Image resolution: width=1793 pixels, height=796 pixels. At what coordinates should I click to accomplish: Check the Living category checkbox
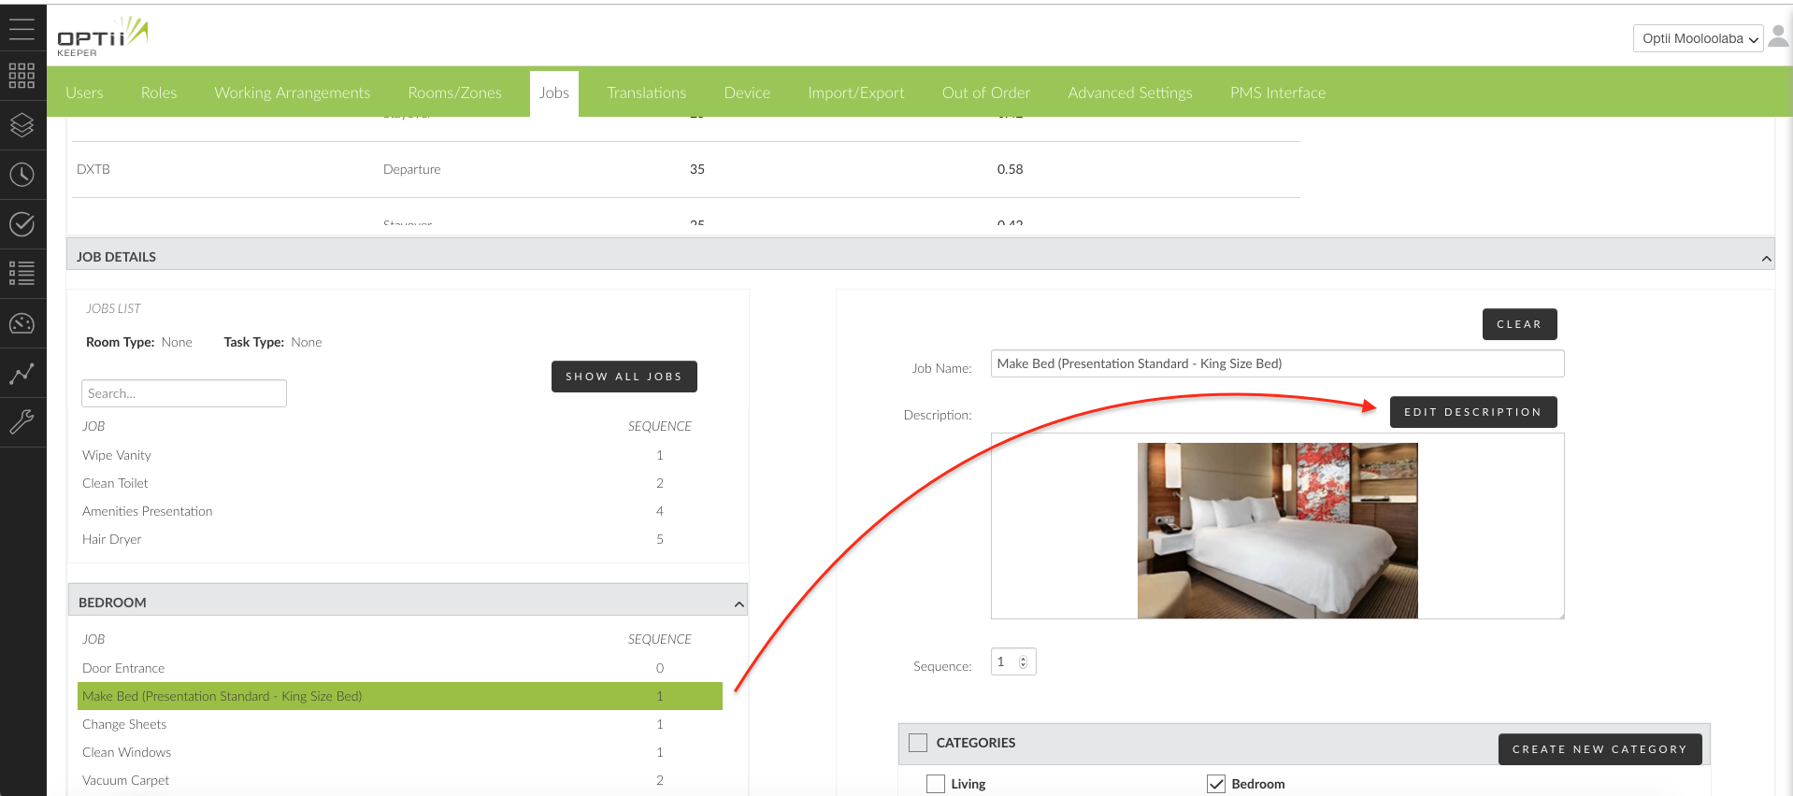936,784
